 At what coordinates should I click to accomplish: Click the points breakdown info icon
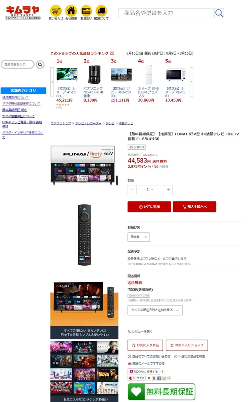pyautogui.click(x=167, y=166)
